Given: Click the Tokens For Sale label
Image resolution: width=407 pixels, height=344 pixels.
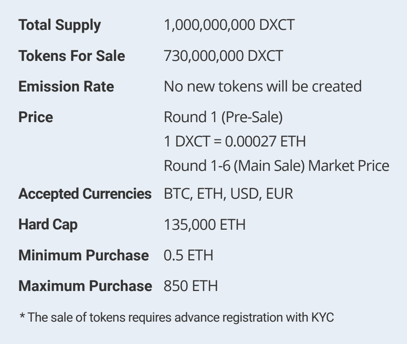Looking at the screenshot, I should tap(72, 56).
